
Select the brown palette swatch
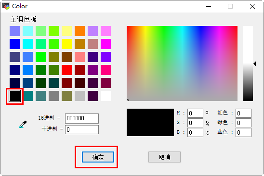[x=66, y=57]
